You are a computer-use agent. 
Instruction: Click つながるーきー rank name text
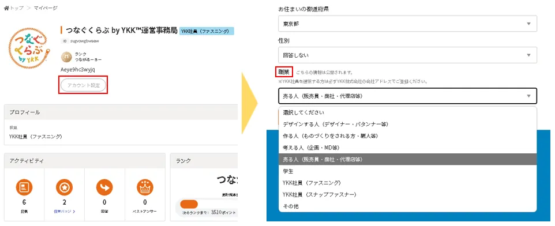click(x=88, y=59)
